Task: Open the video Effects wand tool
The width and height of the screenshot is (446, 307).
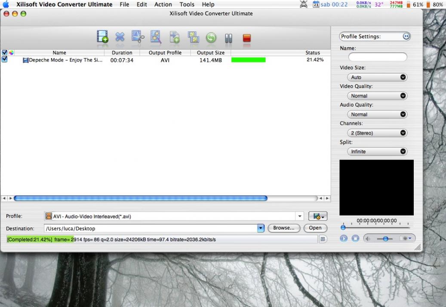Action: pos(156,37)
